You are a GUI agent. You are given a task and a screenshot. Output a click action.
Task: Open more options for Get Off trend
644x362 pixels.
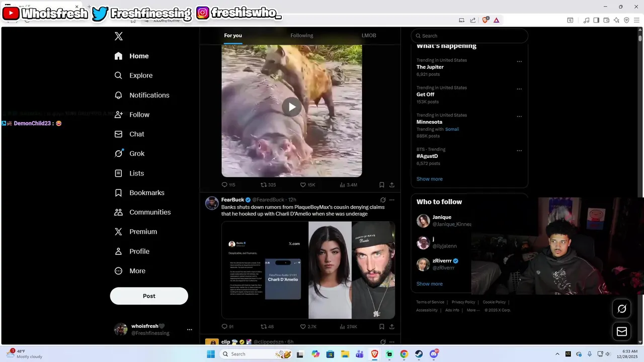pos(519,89)
